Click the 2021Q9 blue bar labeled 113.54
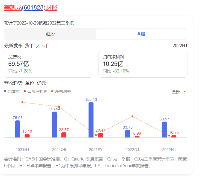The height and width of the screenshot is (179, 203). (x=54, y=125)
